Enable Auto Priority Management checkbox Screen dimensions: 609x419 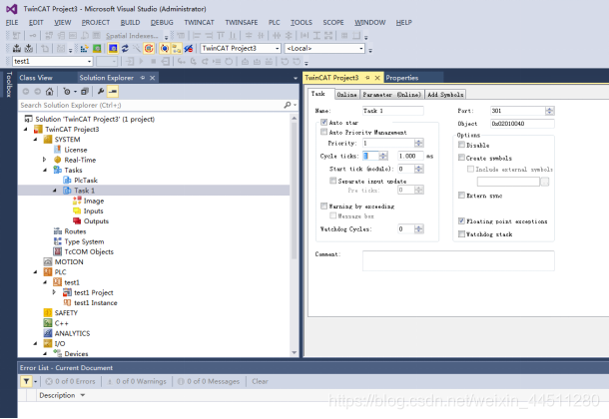tap(323, 132)
